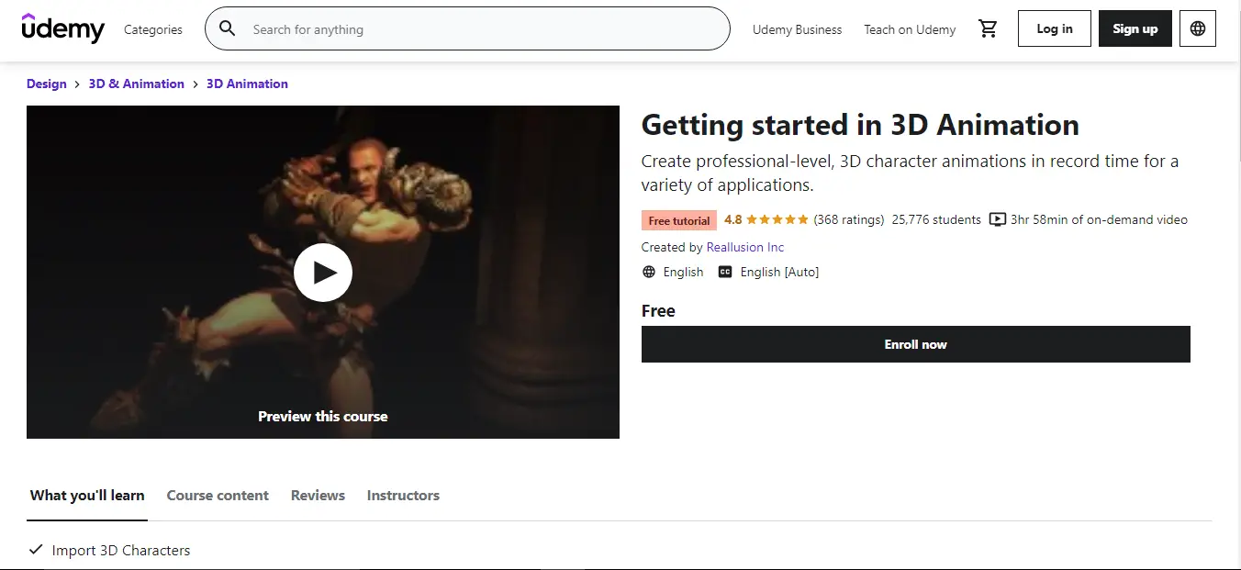Click the 25,776 students text
1241x570 pixels.
[x=936, y=220]
